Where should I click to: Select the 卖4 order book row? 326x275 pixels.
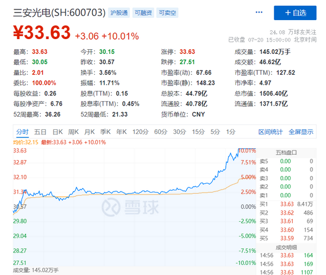coord(286,170)
